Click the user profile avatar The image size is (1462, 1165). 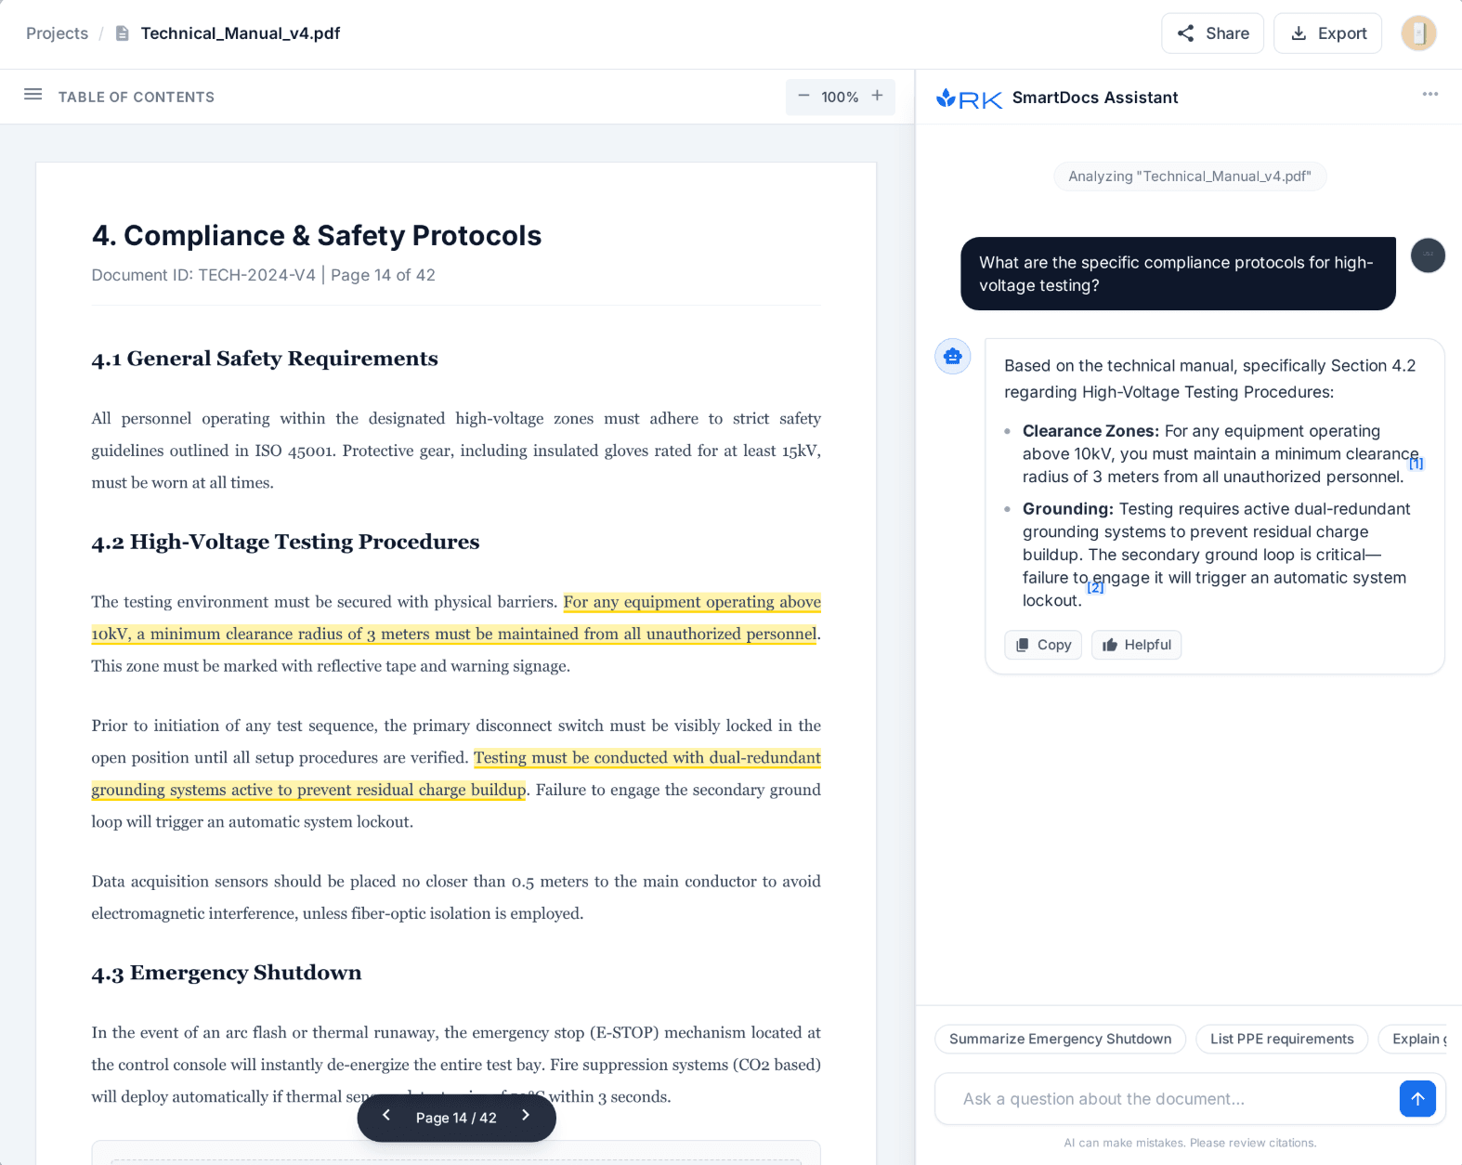[1418, 33]
